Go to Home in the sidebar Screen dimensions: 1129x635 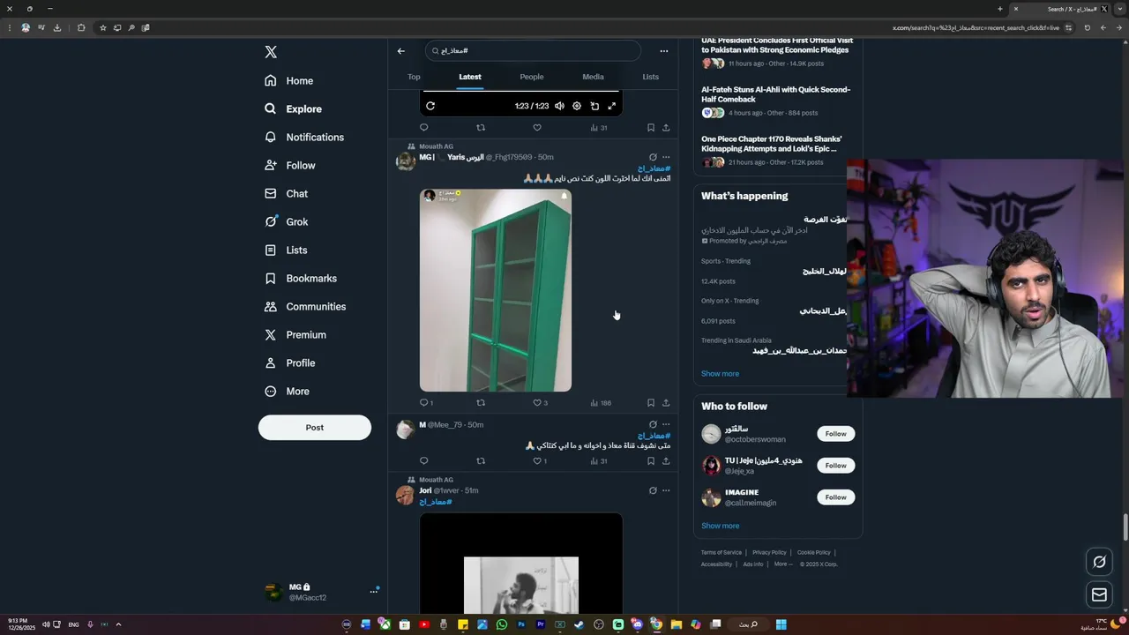[289, 81]
